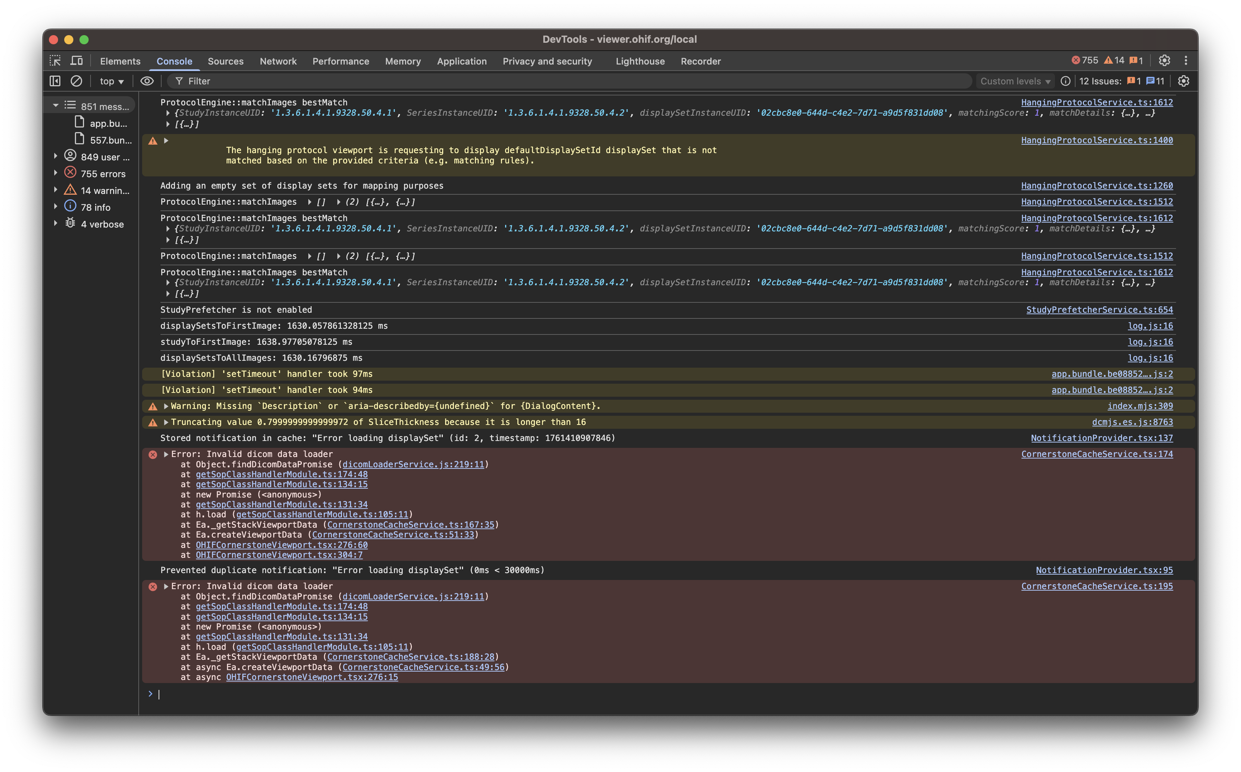Clear the console with the ban icon

(x=76, y=81)
